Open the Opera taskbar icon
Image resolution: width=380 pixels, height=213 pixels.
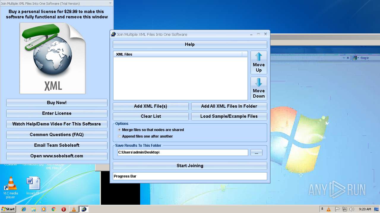pyautogui.click(x=64, y=209)
